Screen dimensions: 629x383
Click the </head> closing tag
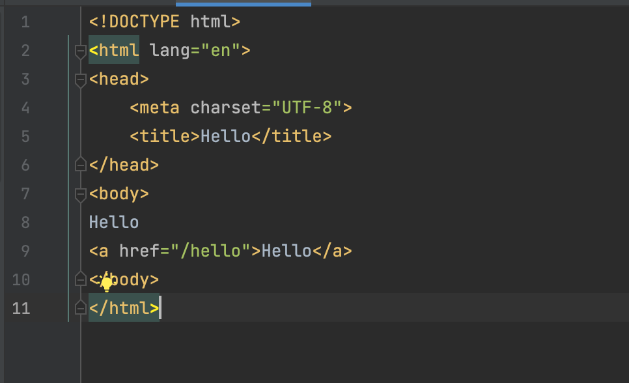(x=124, y=165)
